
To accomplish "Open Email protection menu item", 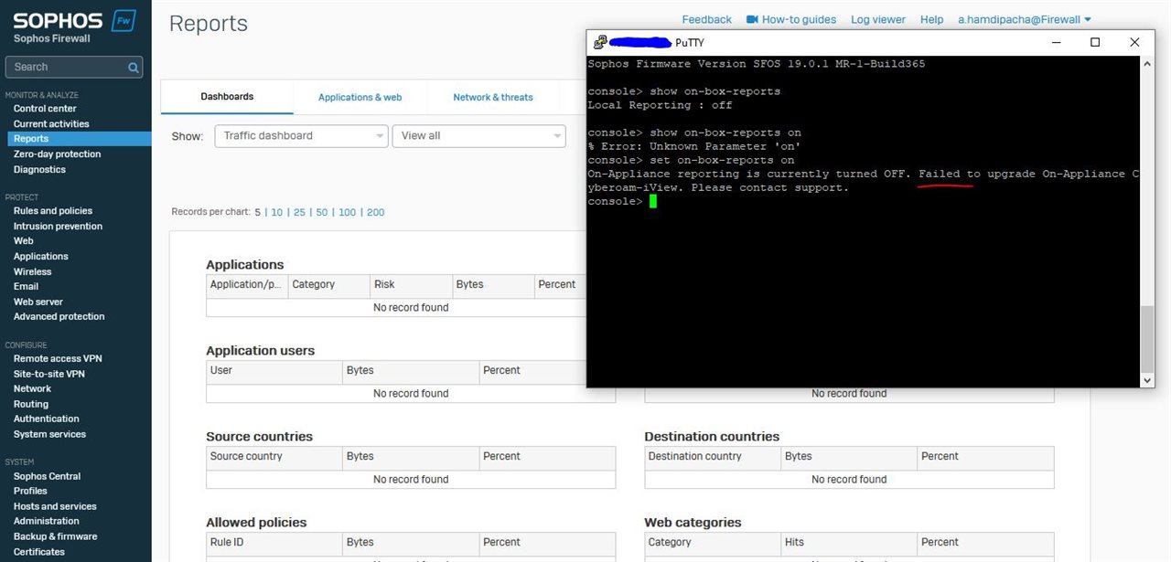I will tap(26, 287).
